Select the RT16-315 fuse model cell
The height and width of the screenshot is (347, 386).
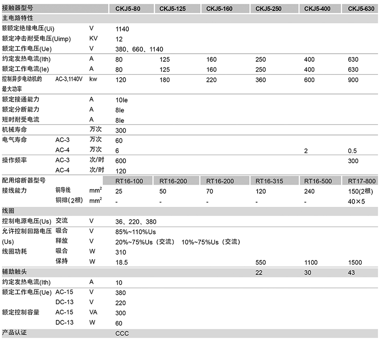point(269,181)
